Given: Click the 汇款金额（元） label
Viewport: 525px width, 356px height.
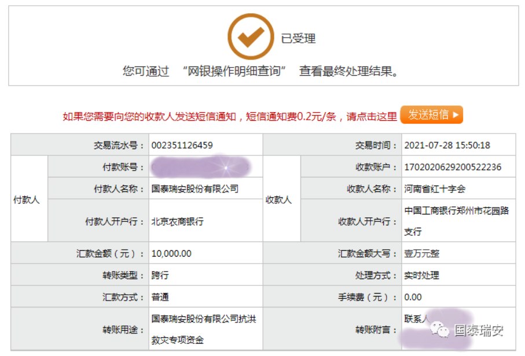Looking at the screenshot, I should coord(110,253).
